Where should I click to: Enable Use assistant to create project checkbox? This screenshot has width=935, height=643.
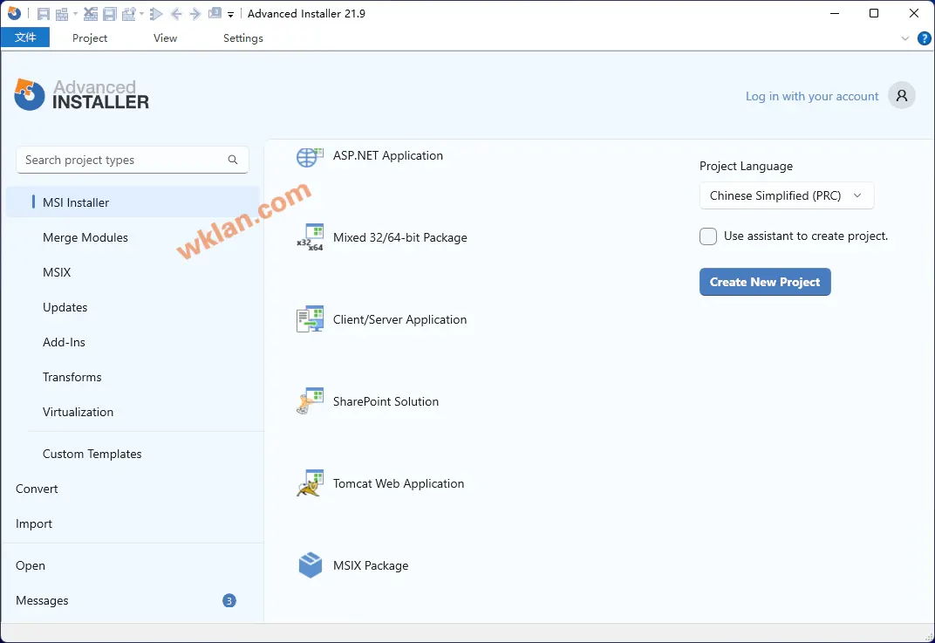[708, 236]
